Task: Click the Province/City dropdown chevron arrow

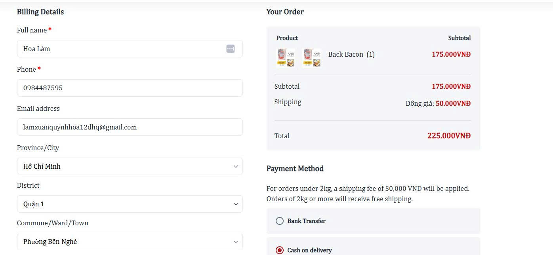Action: 236,166
